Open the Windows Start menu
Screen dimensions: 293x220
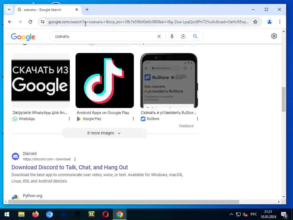click(7, 214)
